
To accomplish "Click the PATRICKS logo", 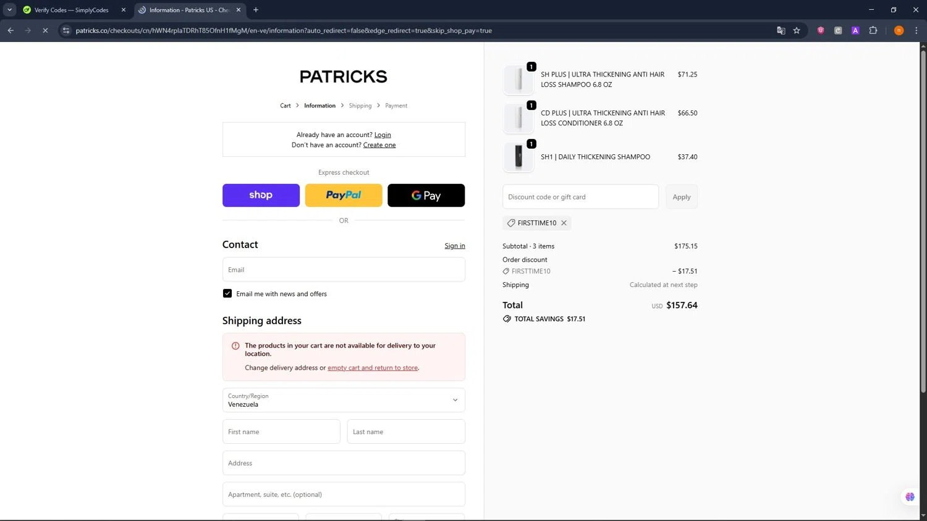I will click(344, 77).
